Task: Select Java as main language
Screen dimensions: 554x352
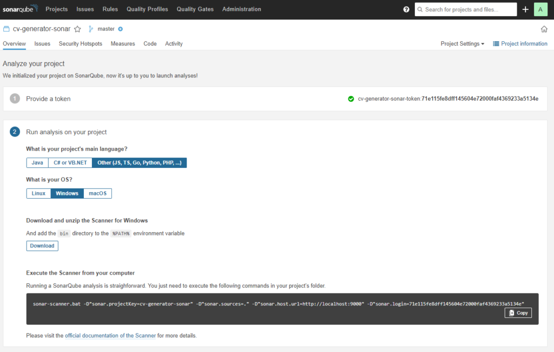Action: pyautogui.click(x=37, y=163)
